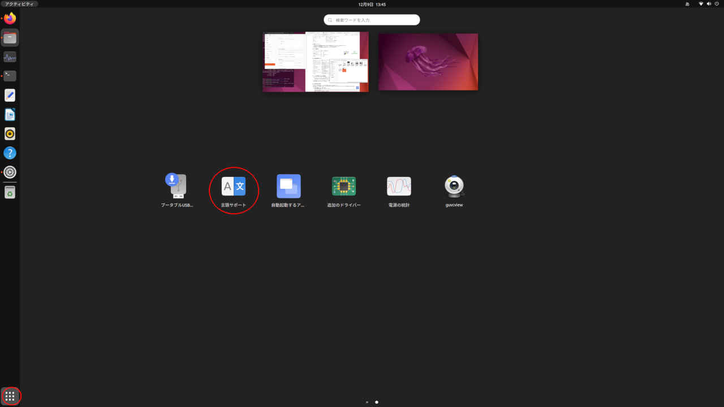
Task: Launch the Terminal from the dock
Action: point(10,76)
